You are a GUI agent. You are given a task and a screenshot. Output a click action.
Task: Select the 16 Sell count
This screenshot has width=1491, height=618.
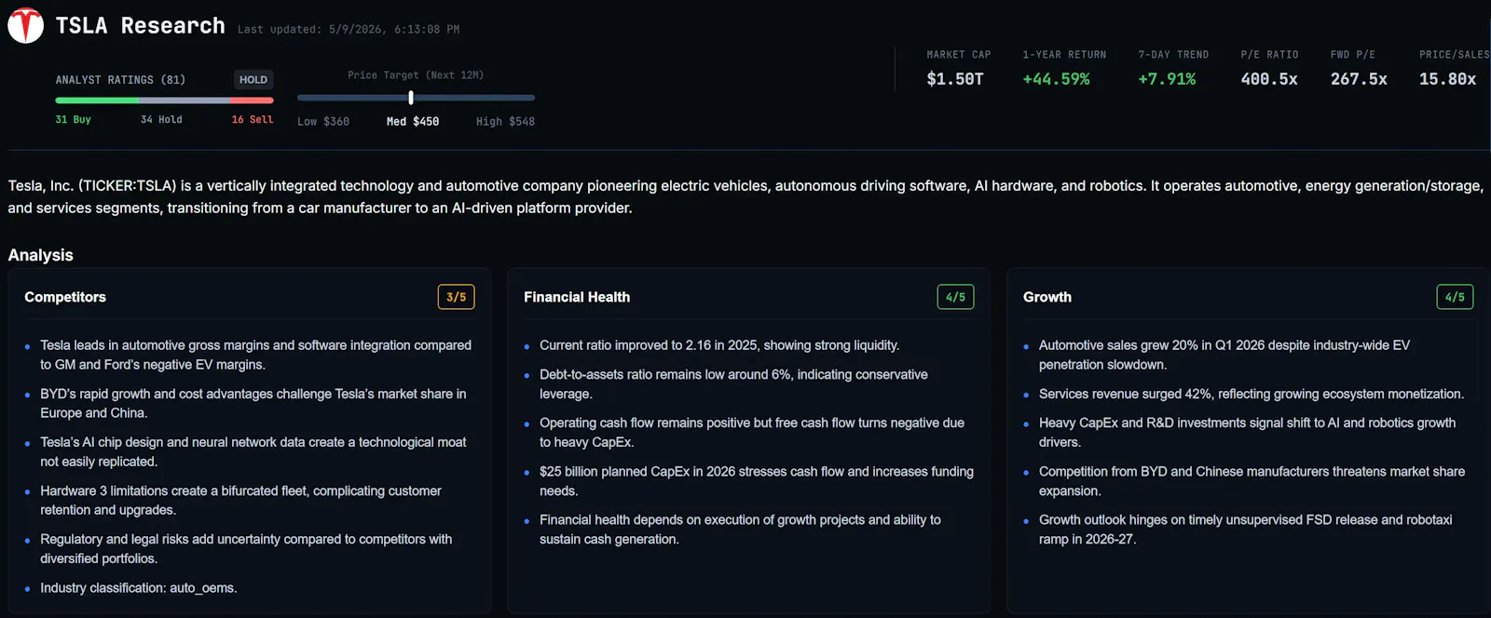coord(253,120)
